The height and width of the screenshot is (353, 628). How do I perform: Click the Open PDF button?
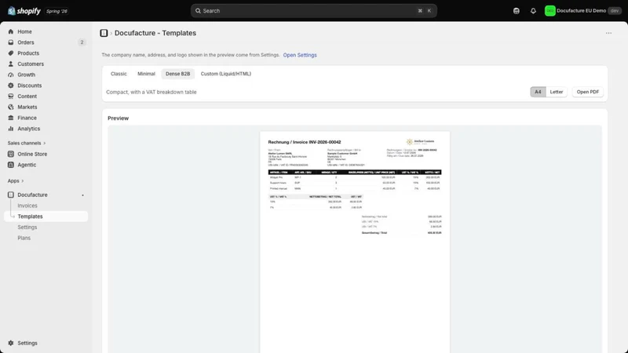(x=587, y=92)
